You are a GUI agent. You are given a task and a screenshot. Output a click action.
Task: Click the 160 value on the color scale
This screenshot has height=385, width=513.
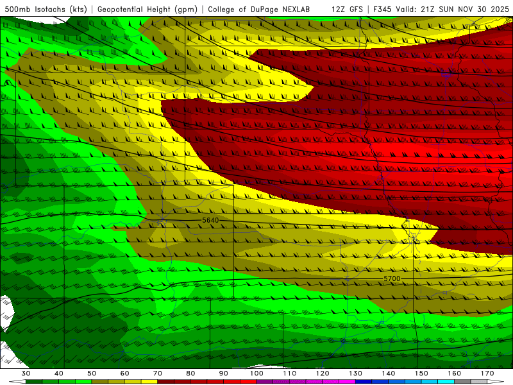455,373
